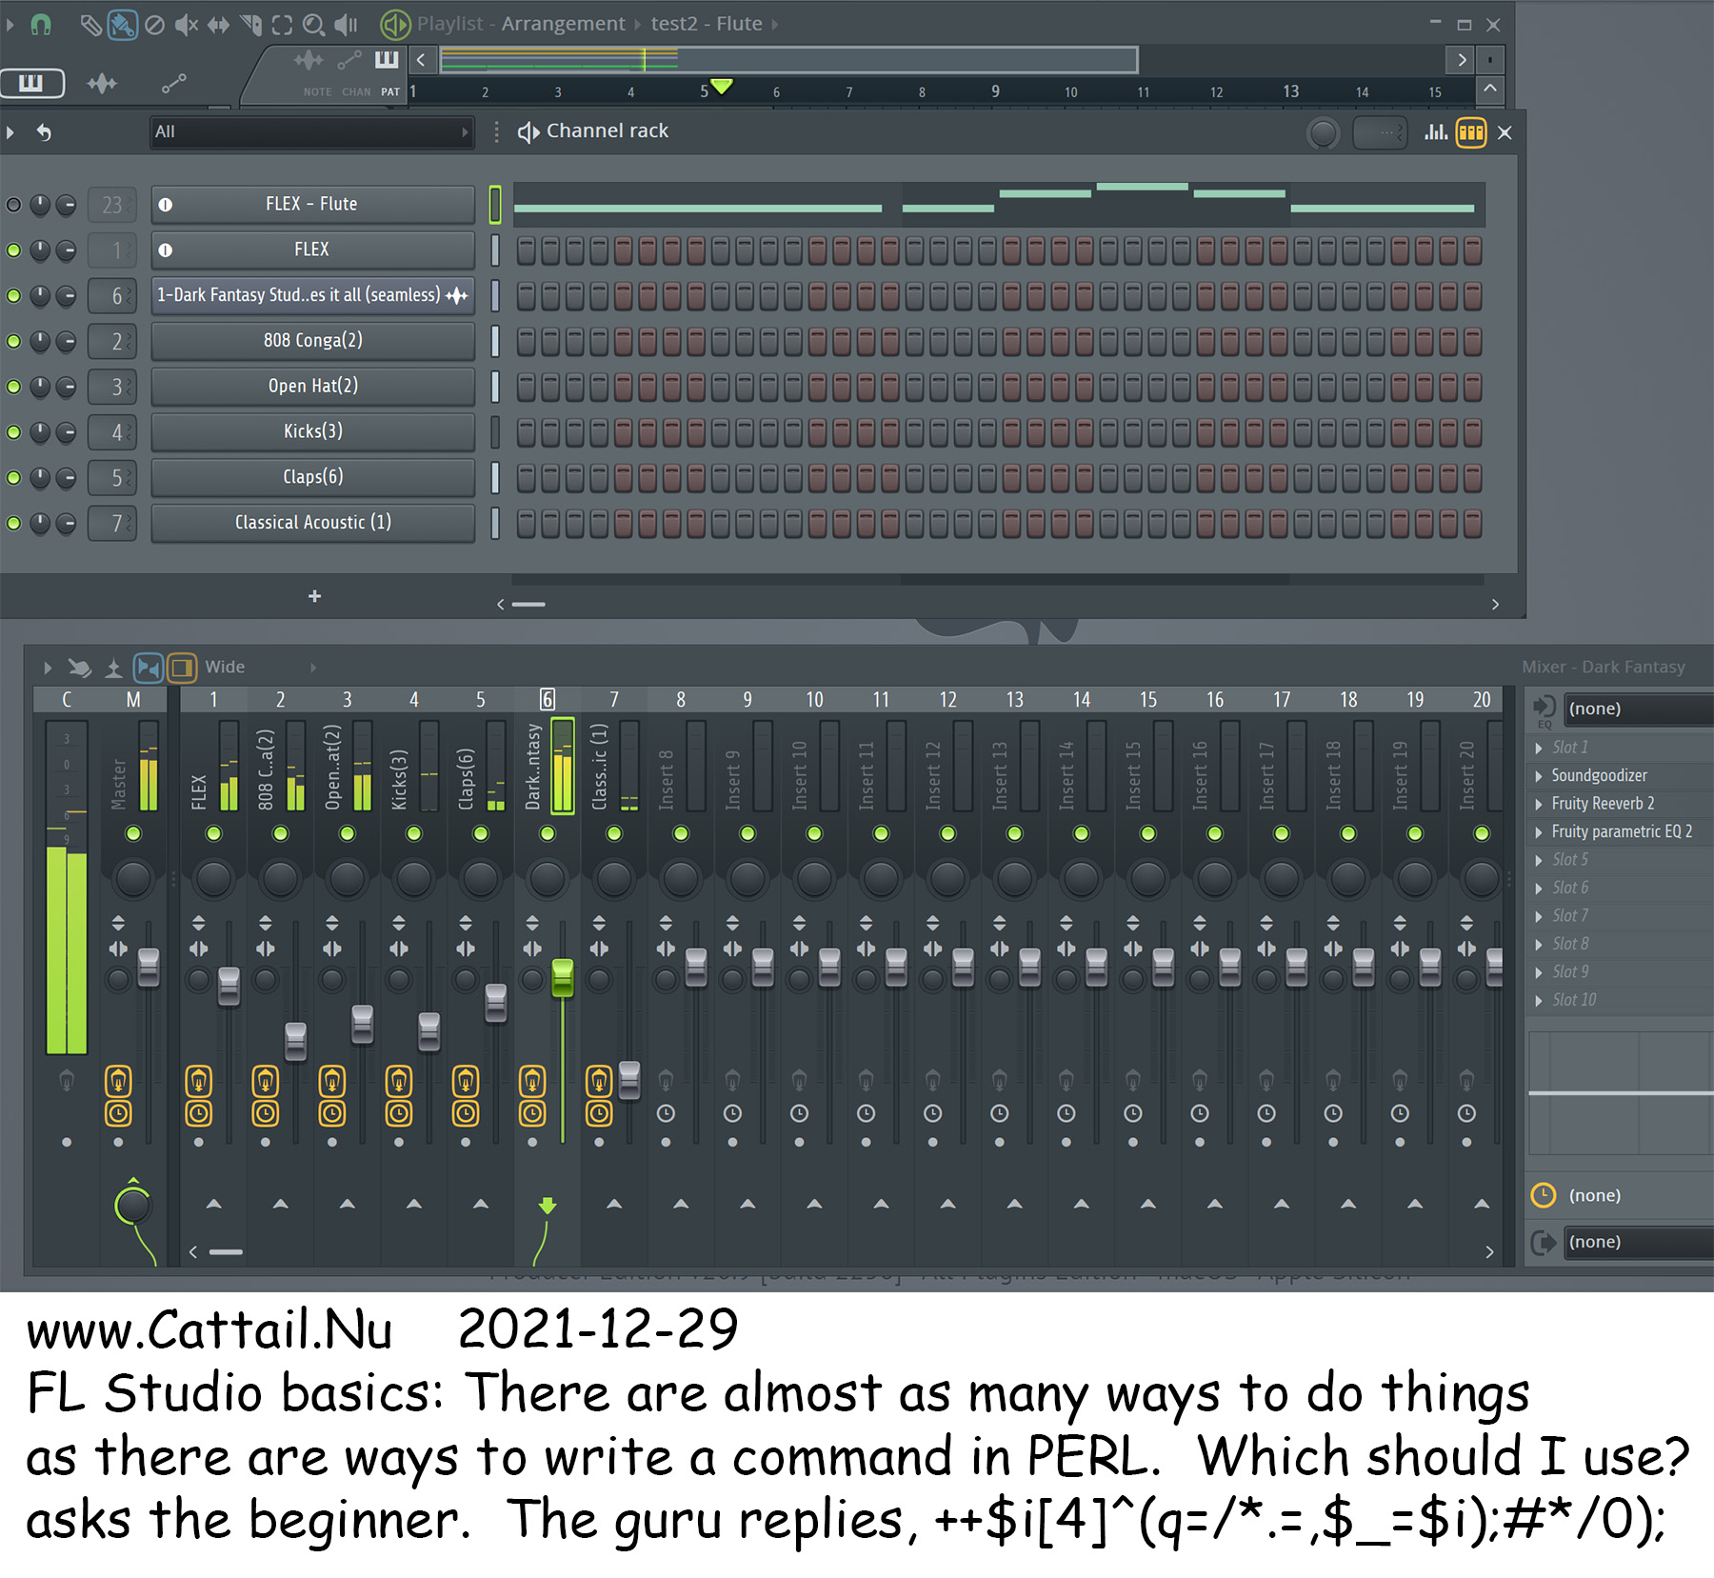The image size is (1714, 1578).
Task: Click the piano keys pattern button at left
Action: coord(31,83)
